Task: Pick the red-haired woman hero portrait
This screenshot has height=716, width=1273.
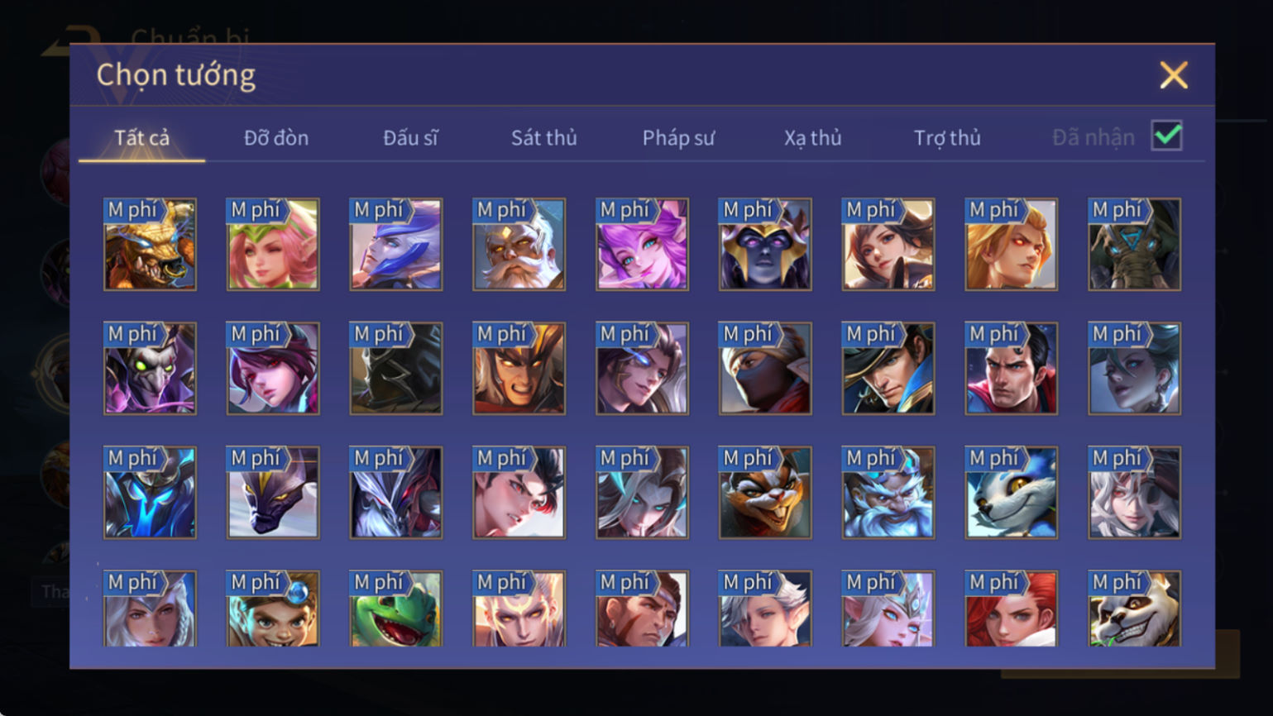Action: point(1011,609)
